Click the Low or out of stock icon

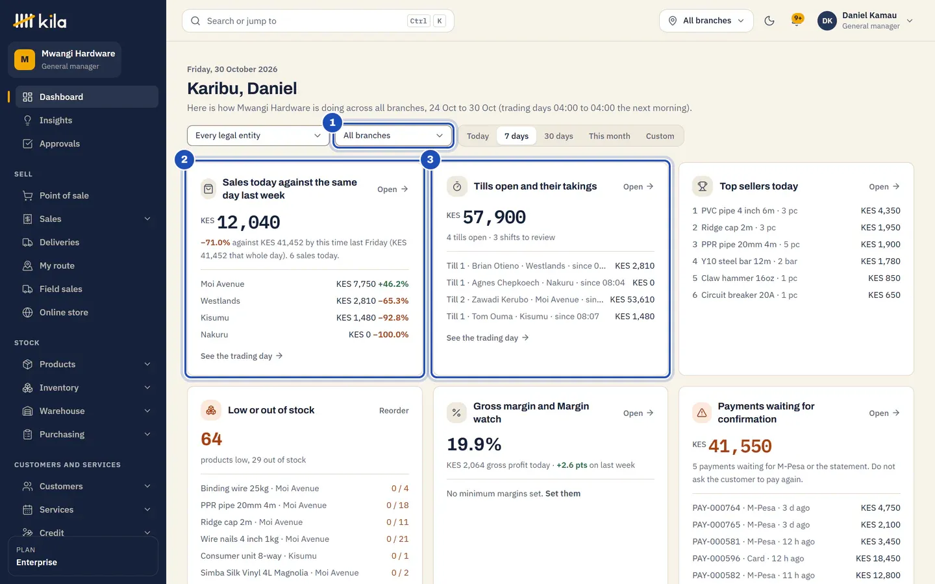(x=211, y=410)
